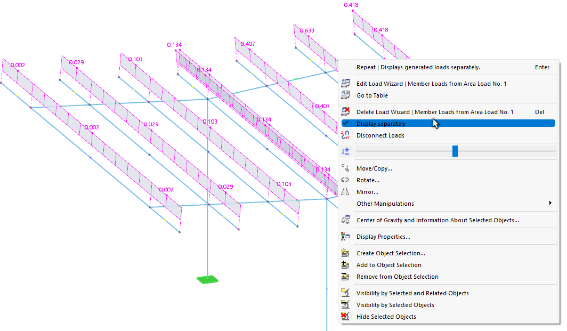Screen dimensions: 567x331
Task: Enable Visibility by Selected Objects
Action: click(395, 304)
